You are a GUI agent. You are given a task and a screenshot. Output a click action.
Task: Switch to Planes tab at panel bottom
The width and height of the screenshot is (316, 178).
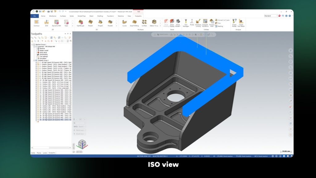pyautogui.click(x=39, y=153)
